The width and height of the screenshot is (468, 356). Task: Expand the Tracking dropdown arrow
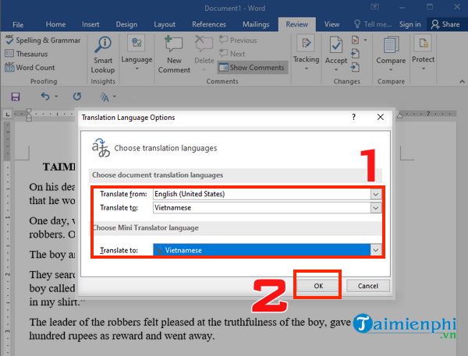(307, 69)
